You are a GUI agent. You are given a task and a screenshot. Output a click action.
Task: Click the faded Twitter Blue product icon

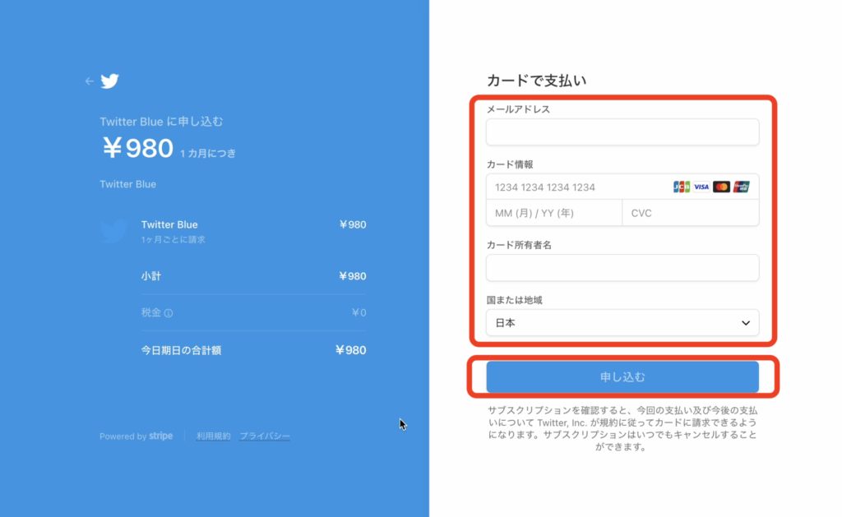tap(114, 231)
